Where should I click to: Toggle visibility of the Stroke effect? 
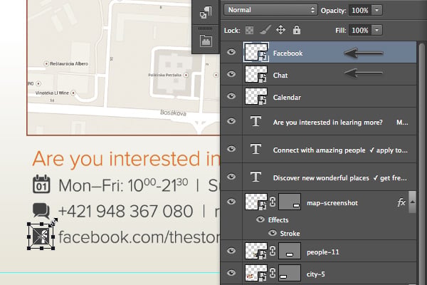(x=273, y=233)
